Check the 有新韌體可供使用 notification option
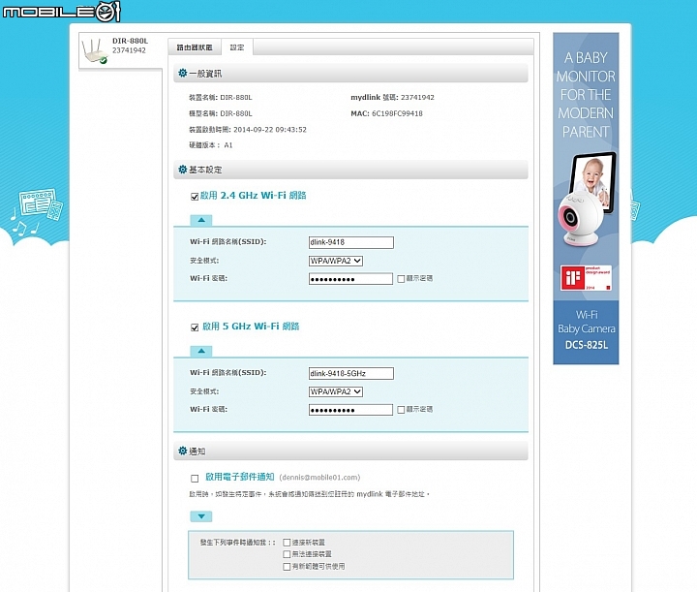The height and width of the screenshot is (592, 697). point(287,566)
